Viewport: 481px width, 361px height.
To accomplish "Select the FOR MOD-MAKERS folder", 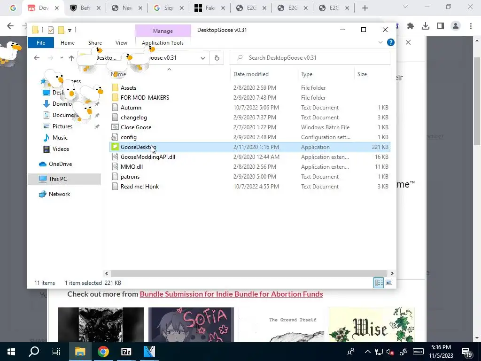I will [x=250, y=98].
